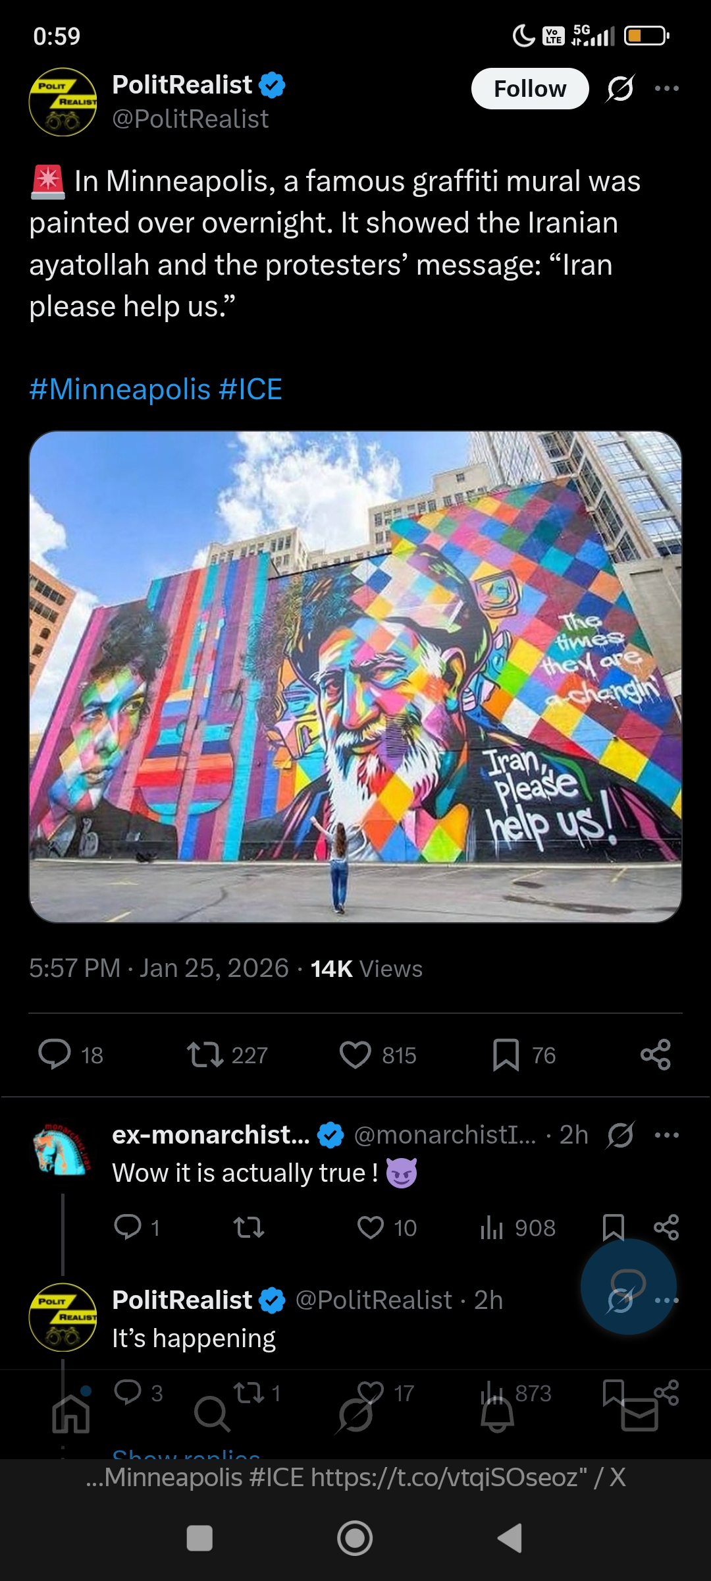Open Notifications bell in bottom bar
Image resolution: width=711 pixels, height=1581 pixels.
[x=498, y=1414]
